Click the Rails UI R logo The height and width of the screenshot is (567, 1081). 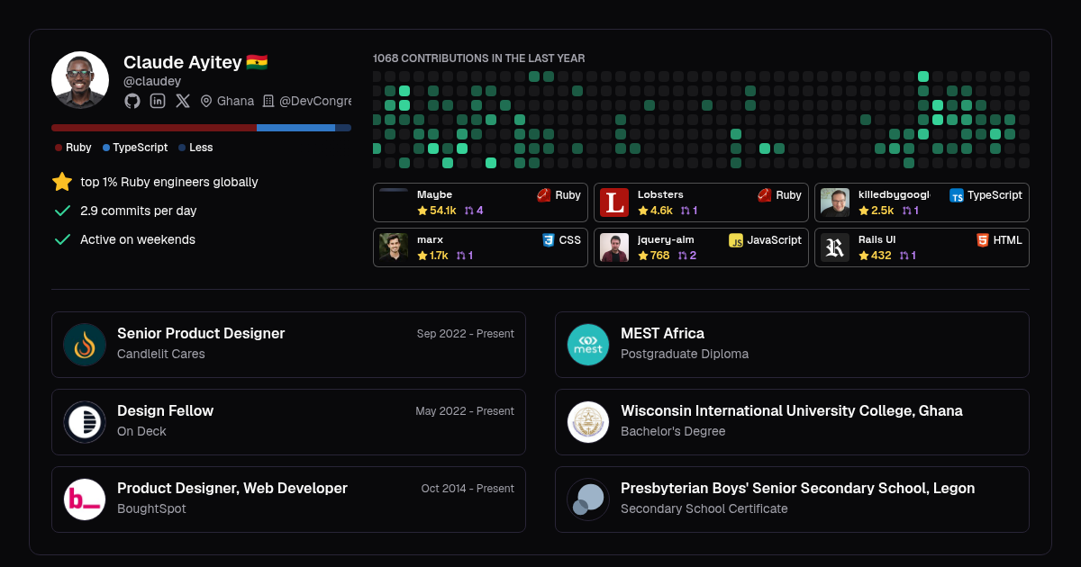point(835,247)
